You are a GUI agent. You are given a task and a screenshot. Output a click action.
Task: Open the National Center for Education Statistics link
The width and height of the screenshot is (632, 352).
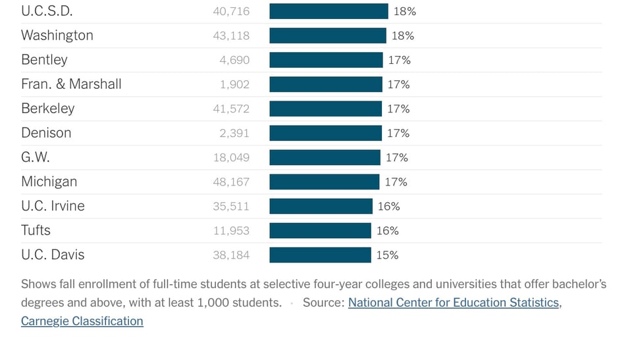point(454,303)
